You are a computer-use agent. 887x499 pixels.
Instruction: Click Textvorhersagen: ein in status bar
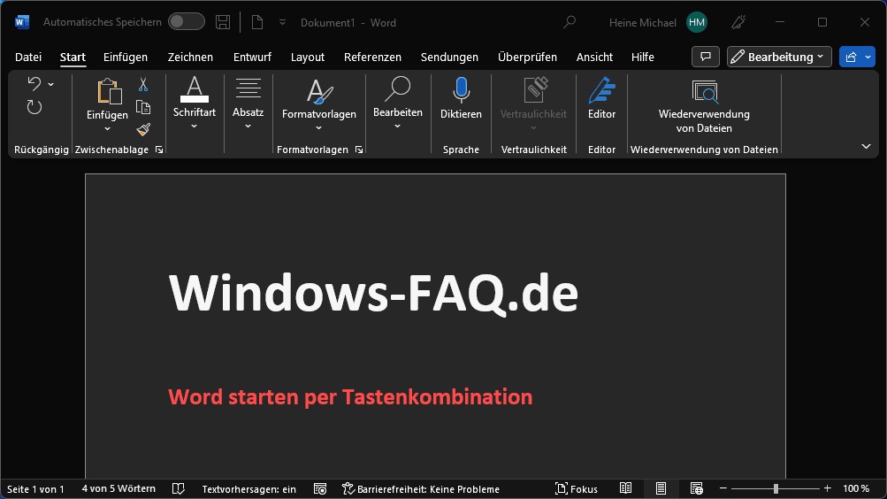point(249,488)
